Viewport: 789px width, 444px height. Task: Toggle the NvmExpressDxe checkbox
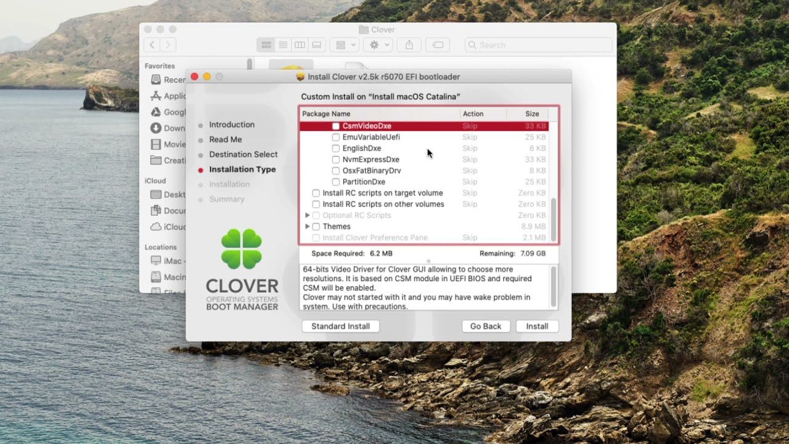pyautogui.click(x=336, y=159)
